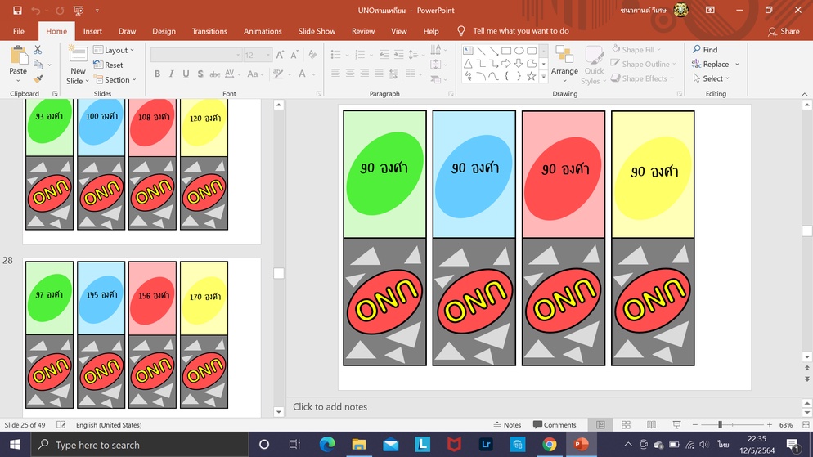Toggle Notes pane from status bar
The image size is (813, 457).
coord(507,425)
